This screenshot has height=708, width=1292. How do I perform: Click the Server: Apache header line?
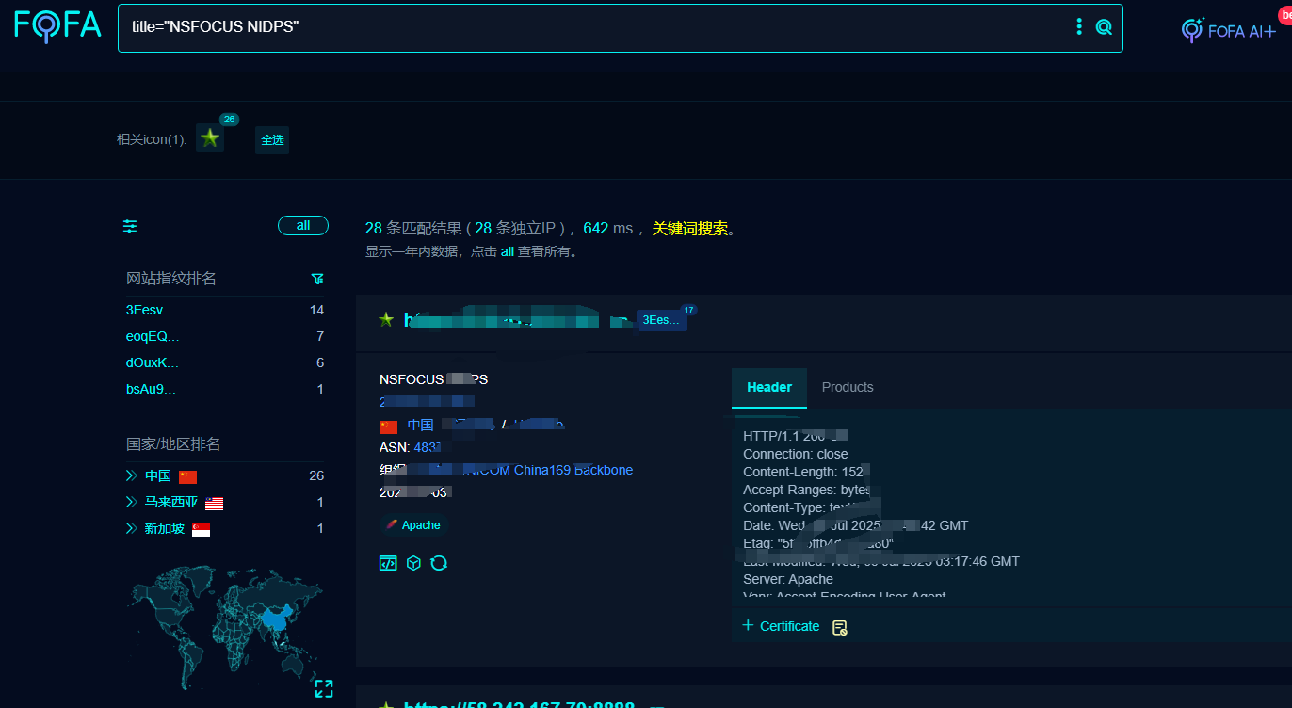(x=788, y=579)
